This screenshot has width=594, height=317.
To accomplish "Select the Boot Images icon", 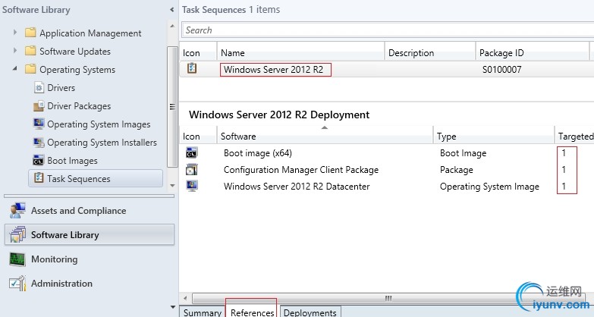I will click(x=39, y=161).
